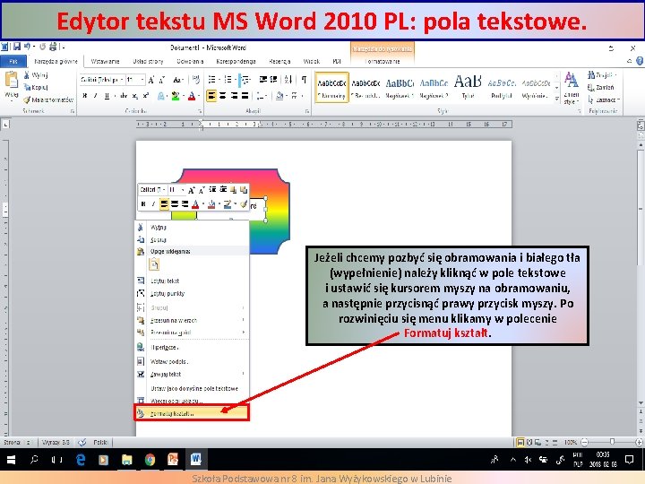The width and height of the screenshot is (645, 484).
Task: Apply the ribbon text highlight color
Action: 176,96
